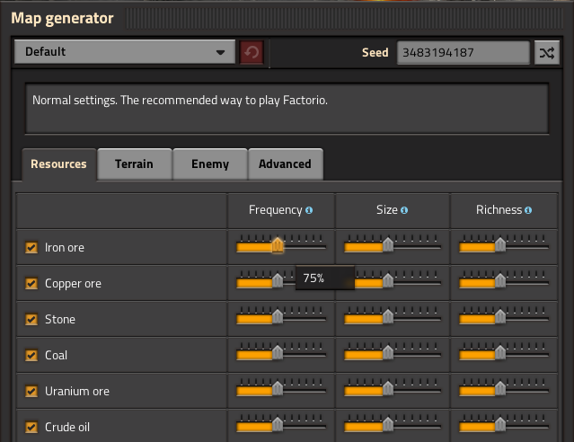Screen dimensions: 574x442
Task: Toggle the Copper ore checkbox
Action: (31, 283)
